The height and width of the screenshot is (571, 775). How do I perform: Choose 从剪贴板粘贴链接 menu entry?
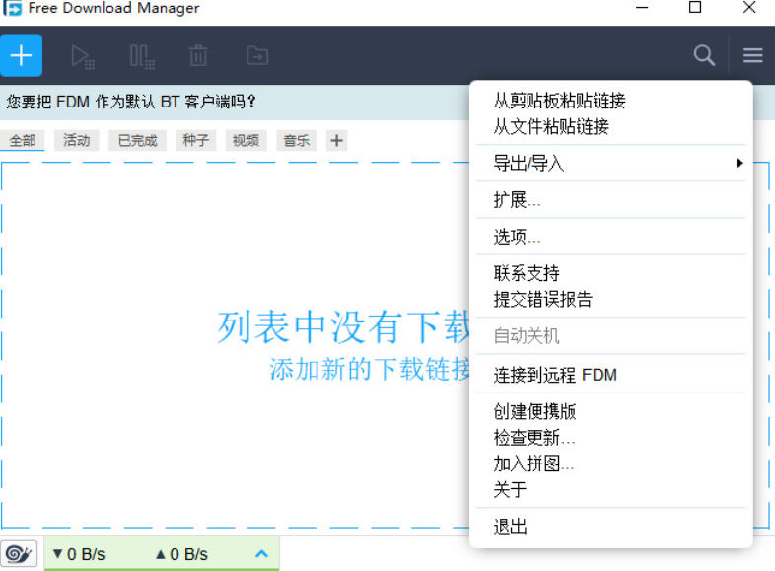pyautogui.click(x=611, y=101)
